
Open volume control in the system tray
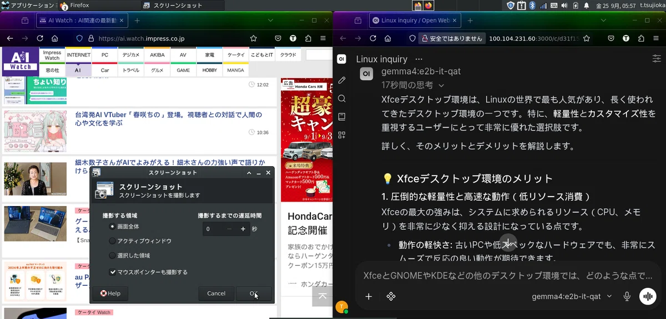(564, 6)
